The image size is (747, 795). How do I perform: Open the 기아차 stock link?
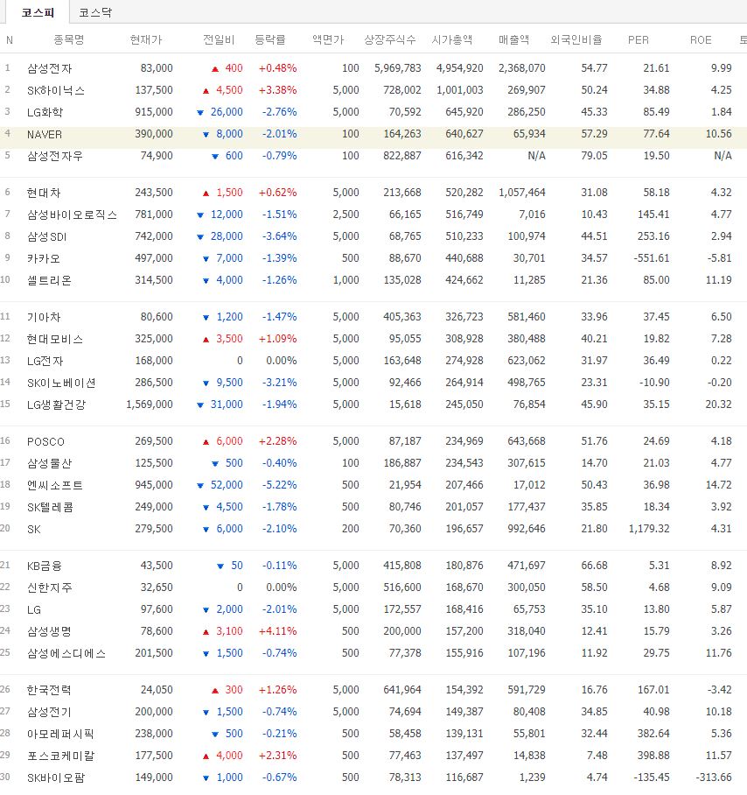(x=44, y=317)
